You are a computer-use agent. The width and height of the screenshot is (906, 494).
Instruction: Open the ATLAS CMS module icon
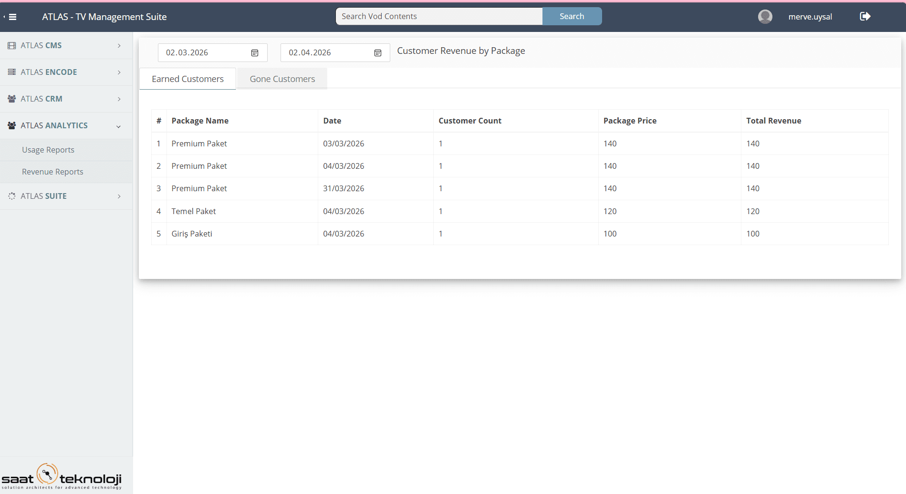coord(11,45)
